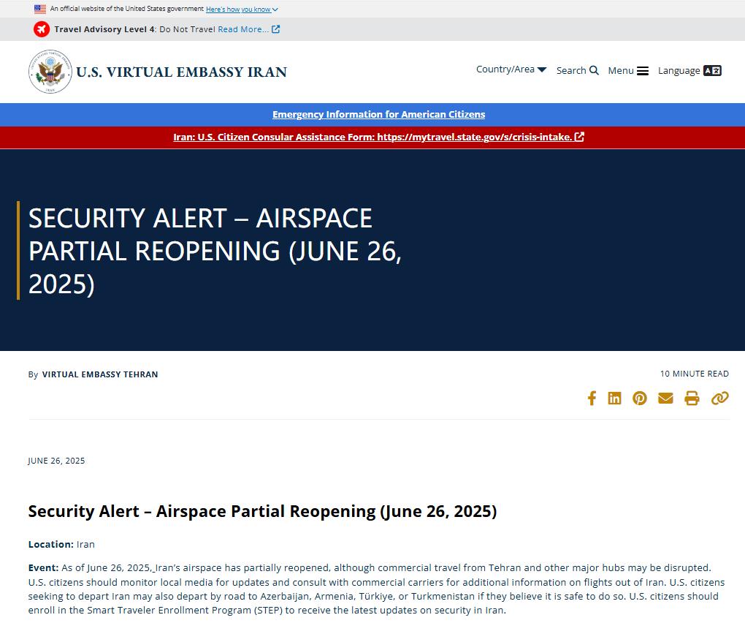Click the Virtual Embassy Tehran author name

point(100,374)
